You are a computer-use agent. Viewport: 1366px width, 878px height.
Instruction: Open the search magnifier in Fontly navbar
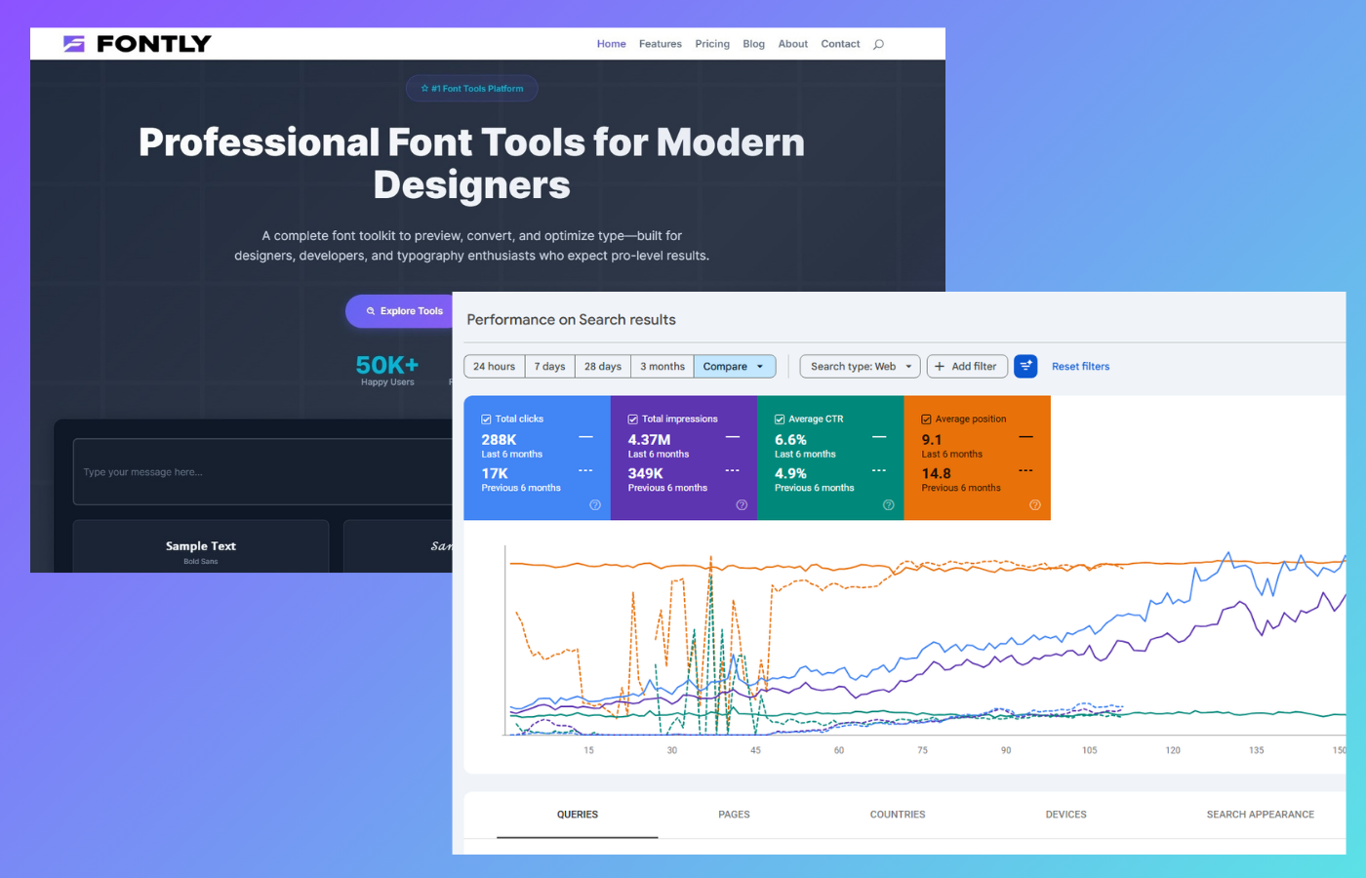pos(878,44)
